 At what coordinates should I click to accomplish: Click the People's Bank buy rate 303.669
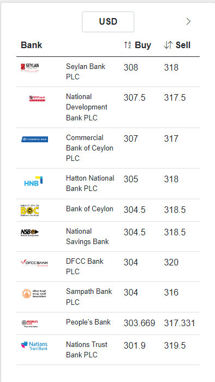pyautogui.click(x=139, y=323)
